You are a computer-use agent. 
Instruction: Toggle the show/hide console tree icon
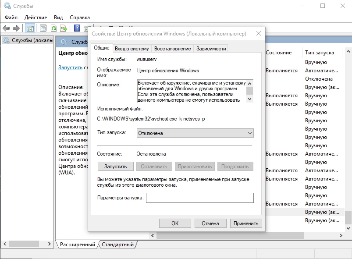tap(30, 28)
